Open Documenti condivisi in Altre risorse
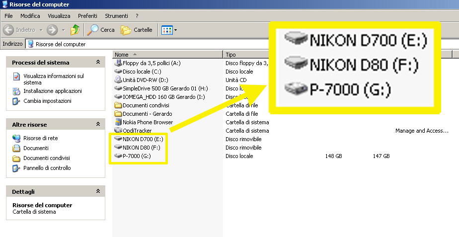Screen dimensions: 459x237 pyautogui.click(x=47, y=158)
